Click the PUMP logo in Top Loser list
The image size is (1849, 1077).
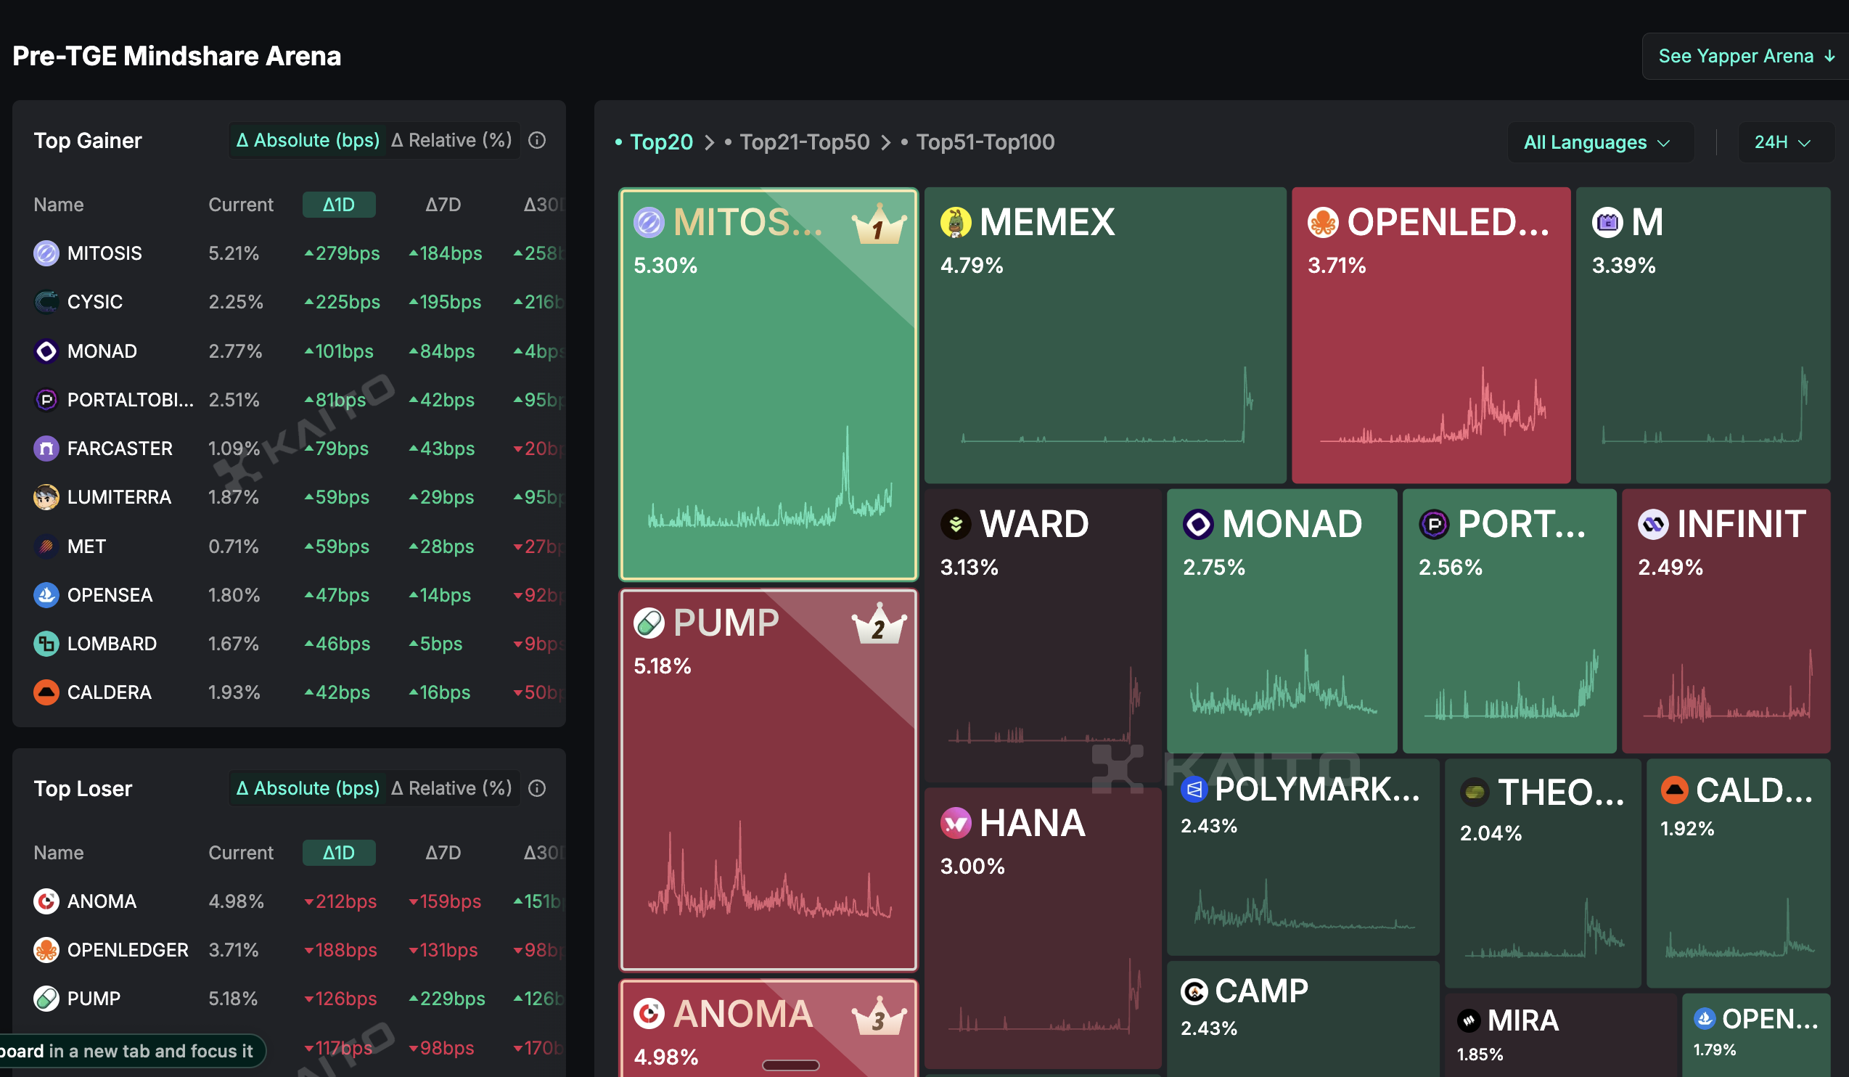click(46, 999)
